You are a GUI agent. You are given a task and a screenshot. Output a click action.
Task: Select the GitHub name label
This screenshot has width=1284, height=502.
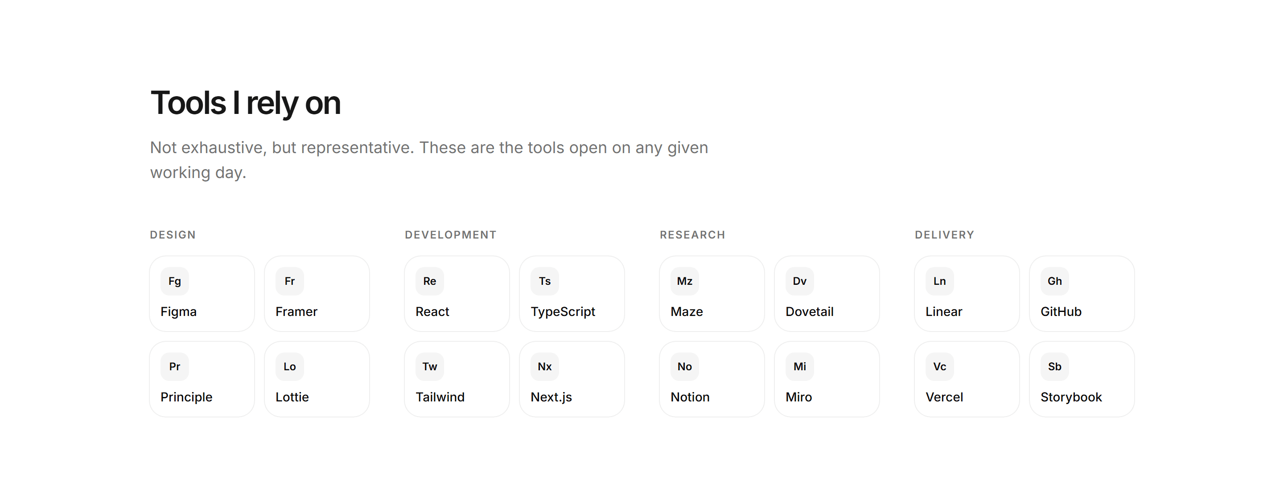click(1061, 312)
